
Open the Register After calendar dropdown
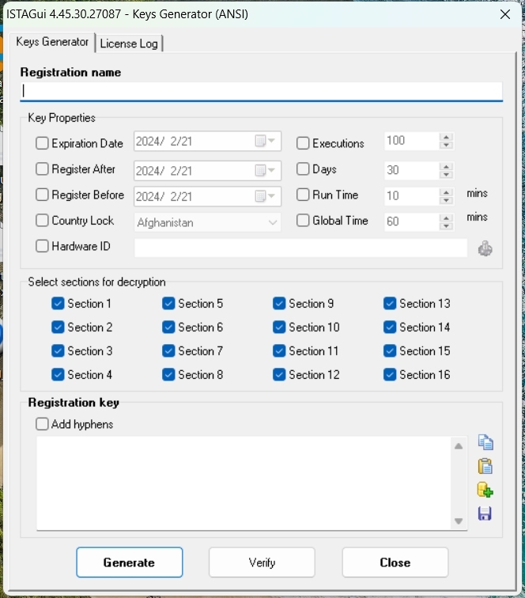[266, 170]
